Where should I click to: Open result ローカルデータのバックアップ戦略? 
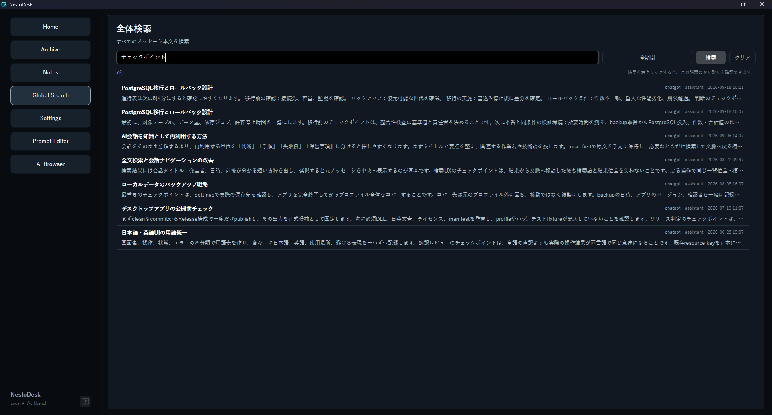click(432, 189)
